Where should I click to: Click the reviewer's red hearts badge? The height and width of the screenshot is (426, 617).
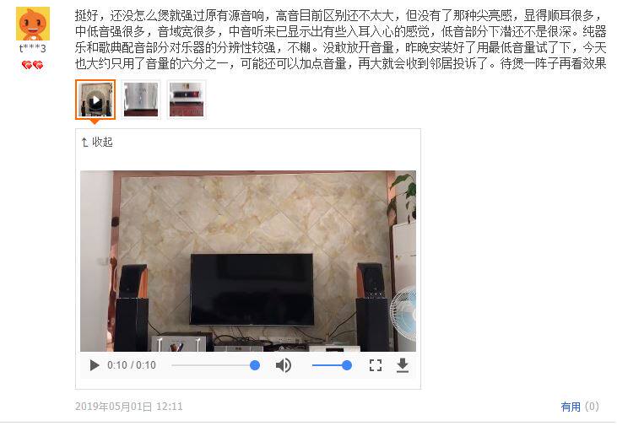(32, 64)
